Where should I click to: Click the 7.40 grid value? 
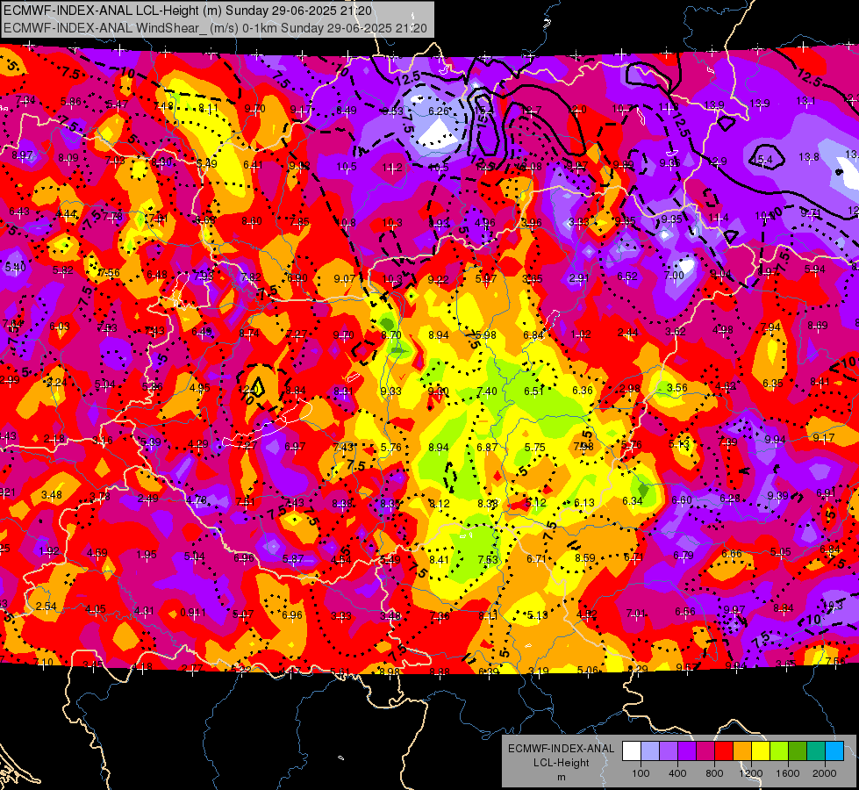point(487,391)
